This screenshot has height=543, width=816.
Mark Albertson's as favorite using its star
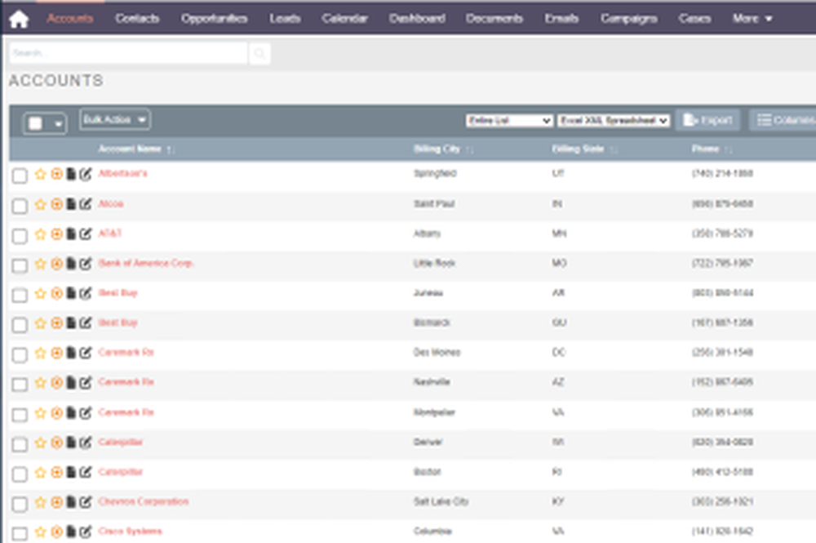pos(39,173)
